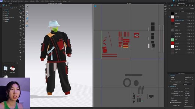This screenshot has width=195, height=109.
Task: Adjust the Curvature (%) slider
Action: click(188, 107)
